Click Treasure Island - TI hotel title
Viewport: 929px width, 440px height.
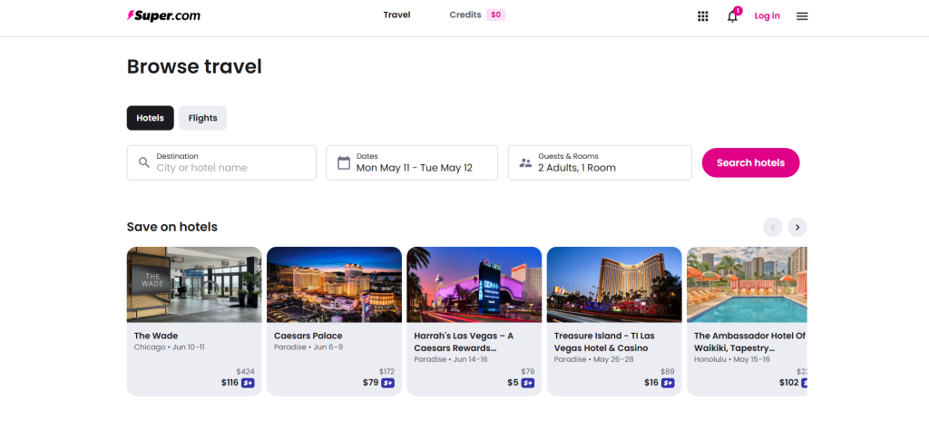click(x=603, y=342)
